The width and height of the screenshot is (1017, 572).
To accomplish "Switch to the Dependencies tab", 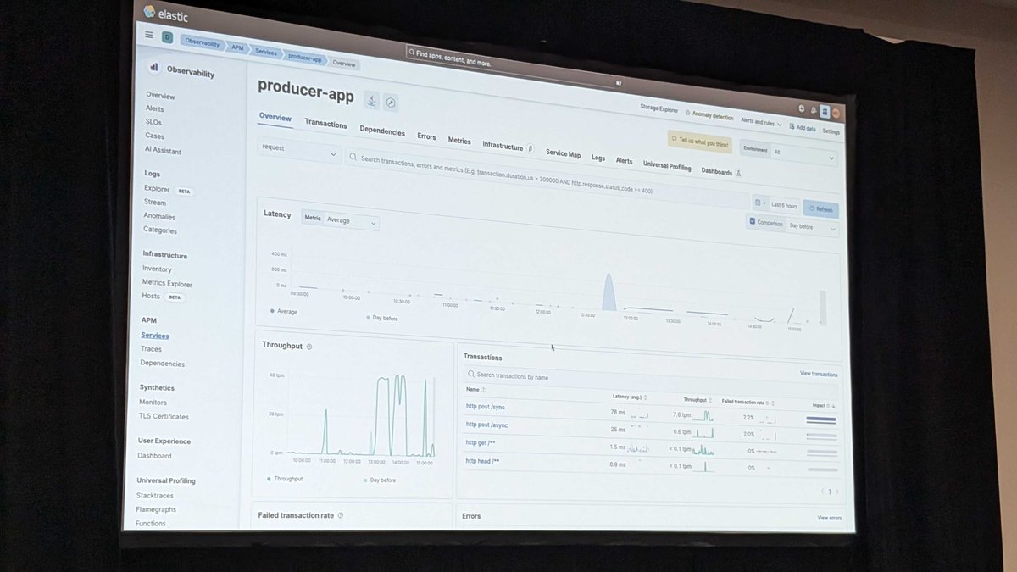I will (382, 131).
